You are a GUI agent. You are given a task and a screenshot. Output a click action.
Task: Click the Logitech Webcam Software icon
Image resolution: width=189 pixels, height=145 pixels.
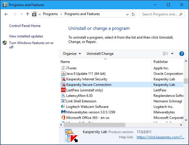[x=63, y=107]
